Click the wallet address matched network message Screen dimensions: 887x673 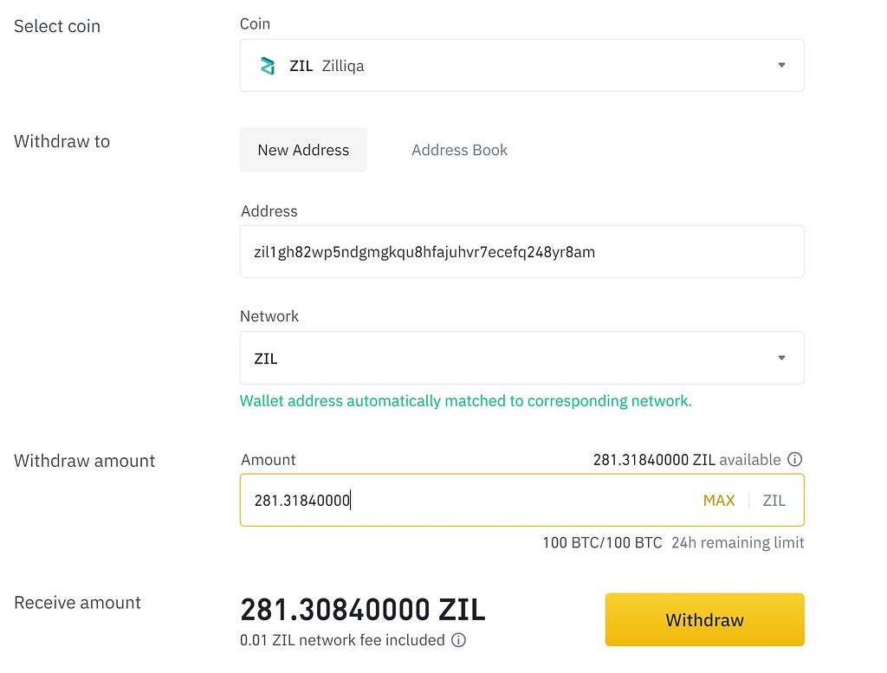point(465,401)
